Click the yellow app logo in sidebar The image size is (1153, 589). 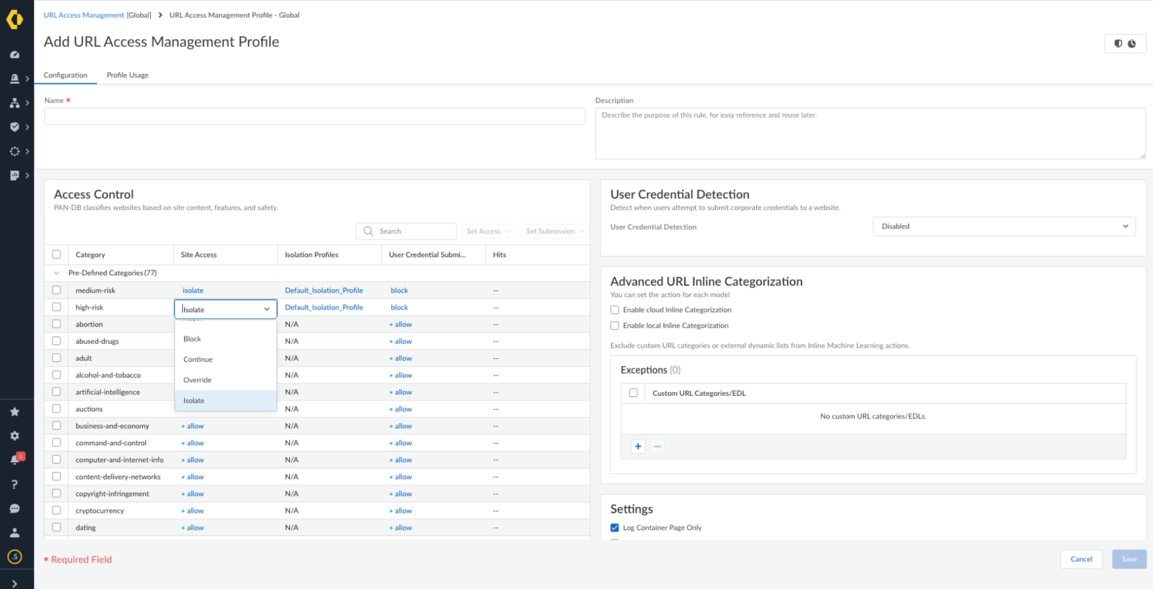tap(15, 19)
